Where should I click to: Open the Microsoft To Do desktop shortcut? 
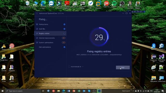point(91,5)
